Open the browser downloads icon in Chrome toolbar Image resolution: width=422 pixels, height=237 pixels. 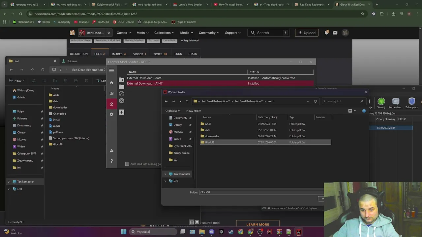coord(393,14)
